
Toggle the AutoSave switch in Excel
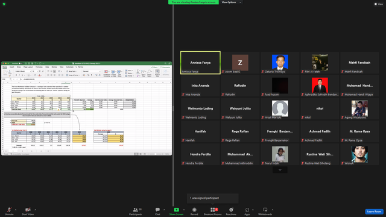[21, 63]
